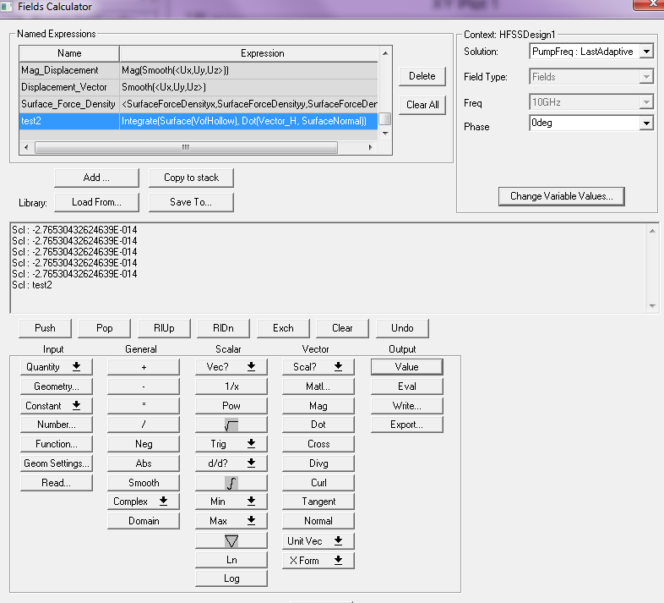This screenshot has width=664, height=603.
Task: Click the square root symbol button
Action: click(x=231, y=425)
